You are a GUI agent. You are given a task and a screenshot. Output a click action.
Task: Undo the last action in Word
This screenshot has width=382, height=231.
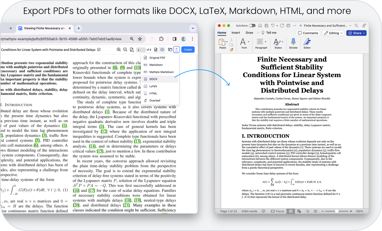click(273, 26)
